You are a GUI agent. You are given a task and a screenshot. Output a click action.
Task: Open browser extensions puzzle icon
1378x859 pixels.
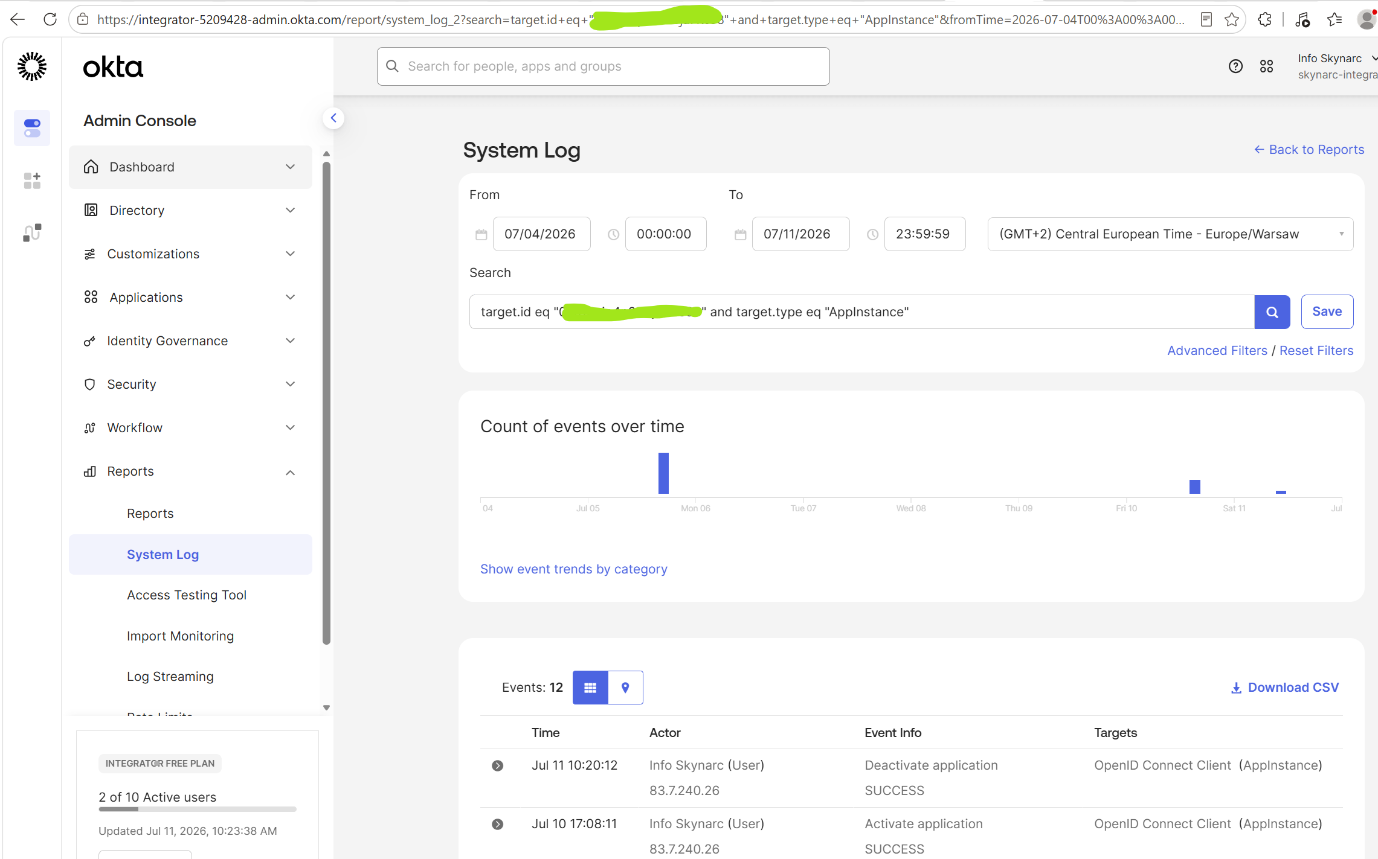(1265, 20)
